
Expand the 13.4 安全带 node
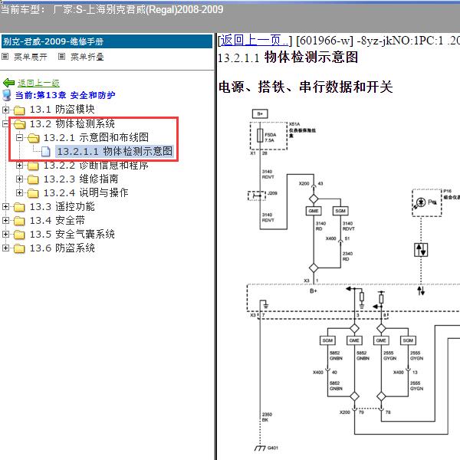pos(5,220)
